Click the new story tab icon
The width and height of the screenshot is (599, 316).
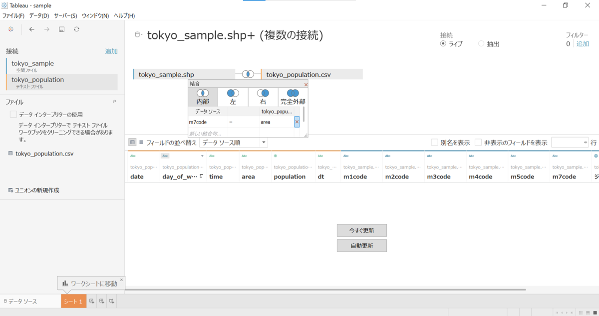coord(112,301)
